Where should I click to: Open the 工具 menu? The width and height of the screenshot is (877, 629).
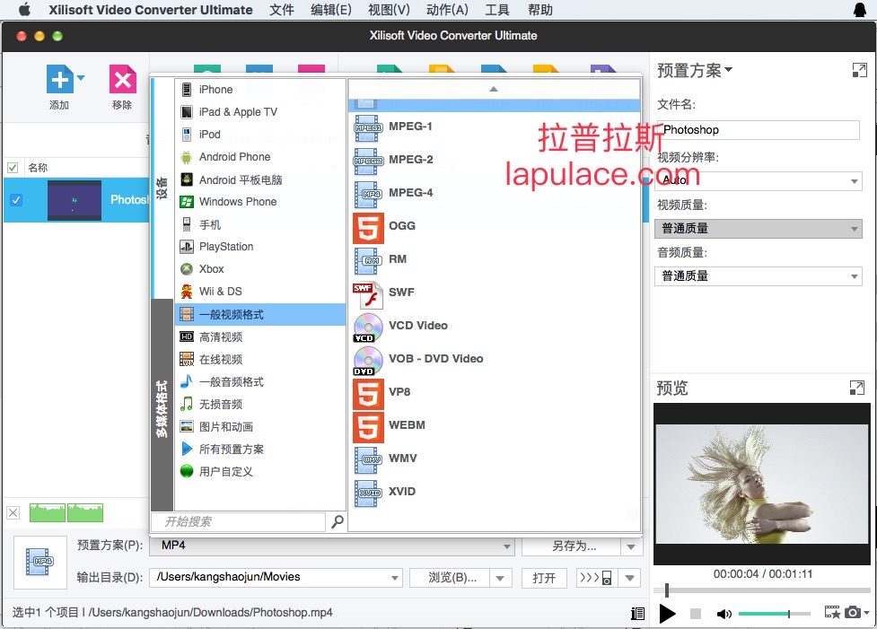(x=497, y=10)
